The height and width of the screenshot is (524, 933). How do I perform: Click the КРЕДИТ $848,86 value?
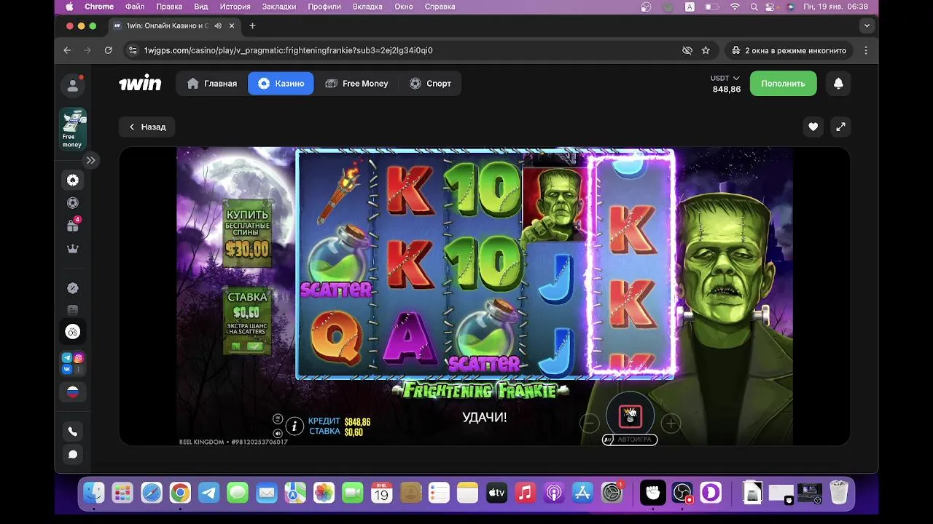tap(357, 421)
